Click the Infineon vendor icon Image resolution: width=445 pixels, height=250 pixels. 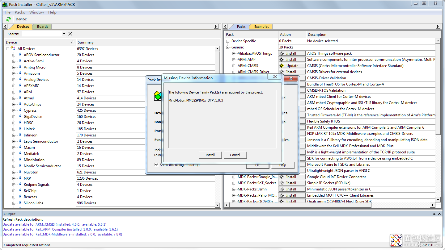20,135
